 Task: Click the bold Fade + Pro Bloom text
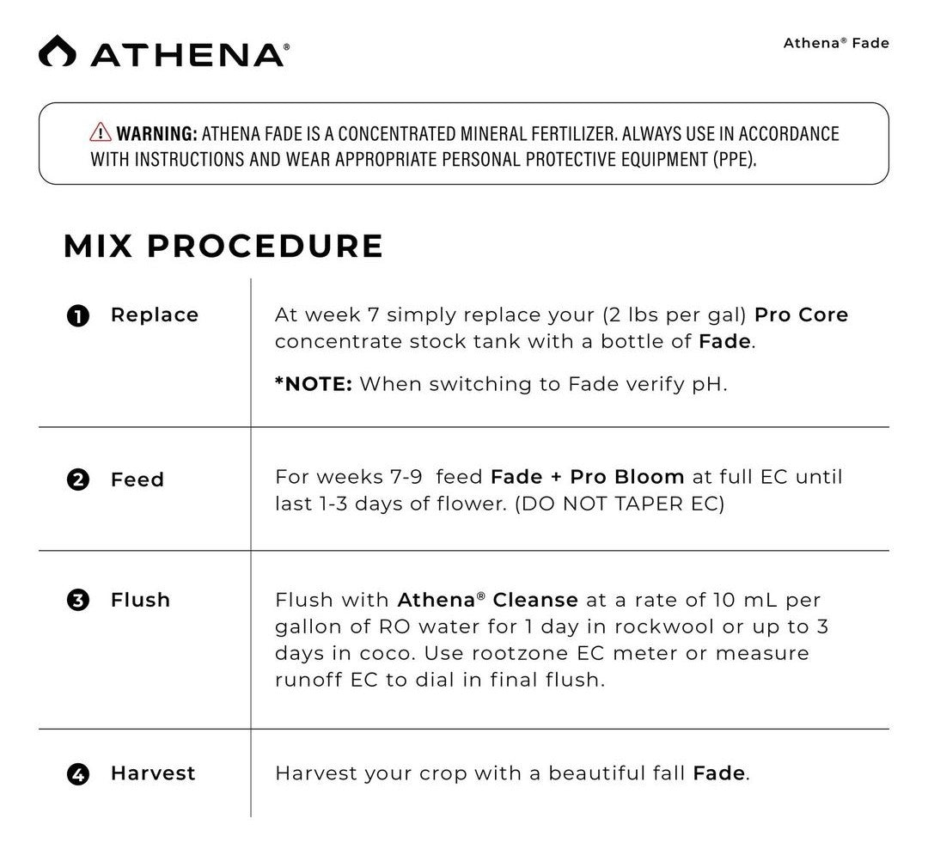pos(587,476)
